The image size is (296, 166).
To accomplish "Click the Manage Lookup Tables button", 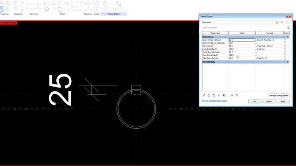I will pos(279,95).
